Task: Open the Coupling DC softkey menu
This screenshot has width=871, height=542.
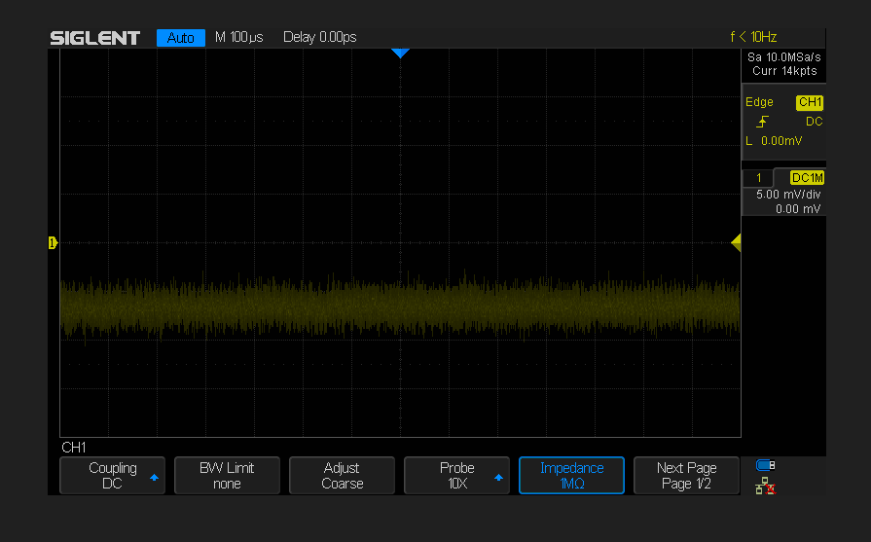Action: coord(112,476)
